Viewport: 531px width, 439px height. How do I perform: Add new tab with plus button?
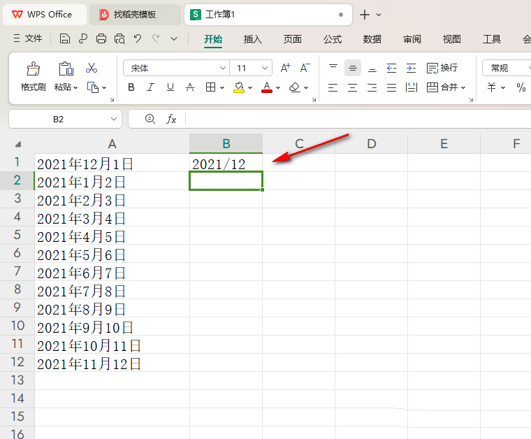(x=365, y=15)
